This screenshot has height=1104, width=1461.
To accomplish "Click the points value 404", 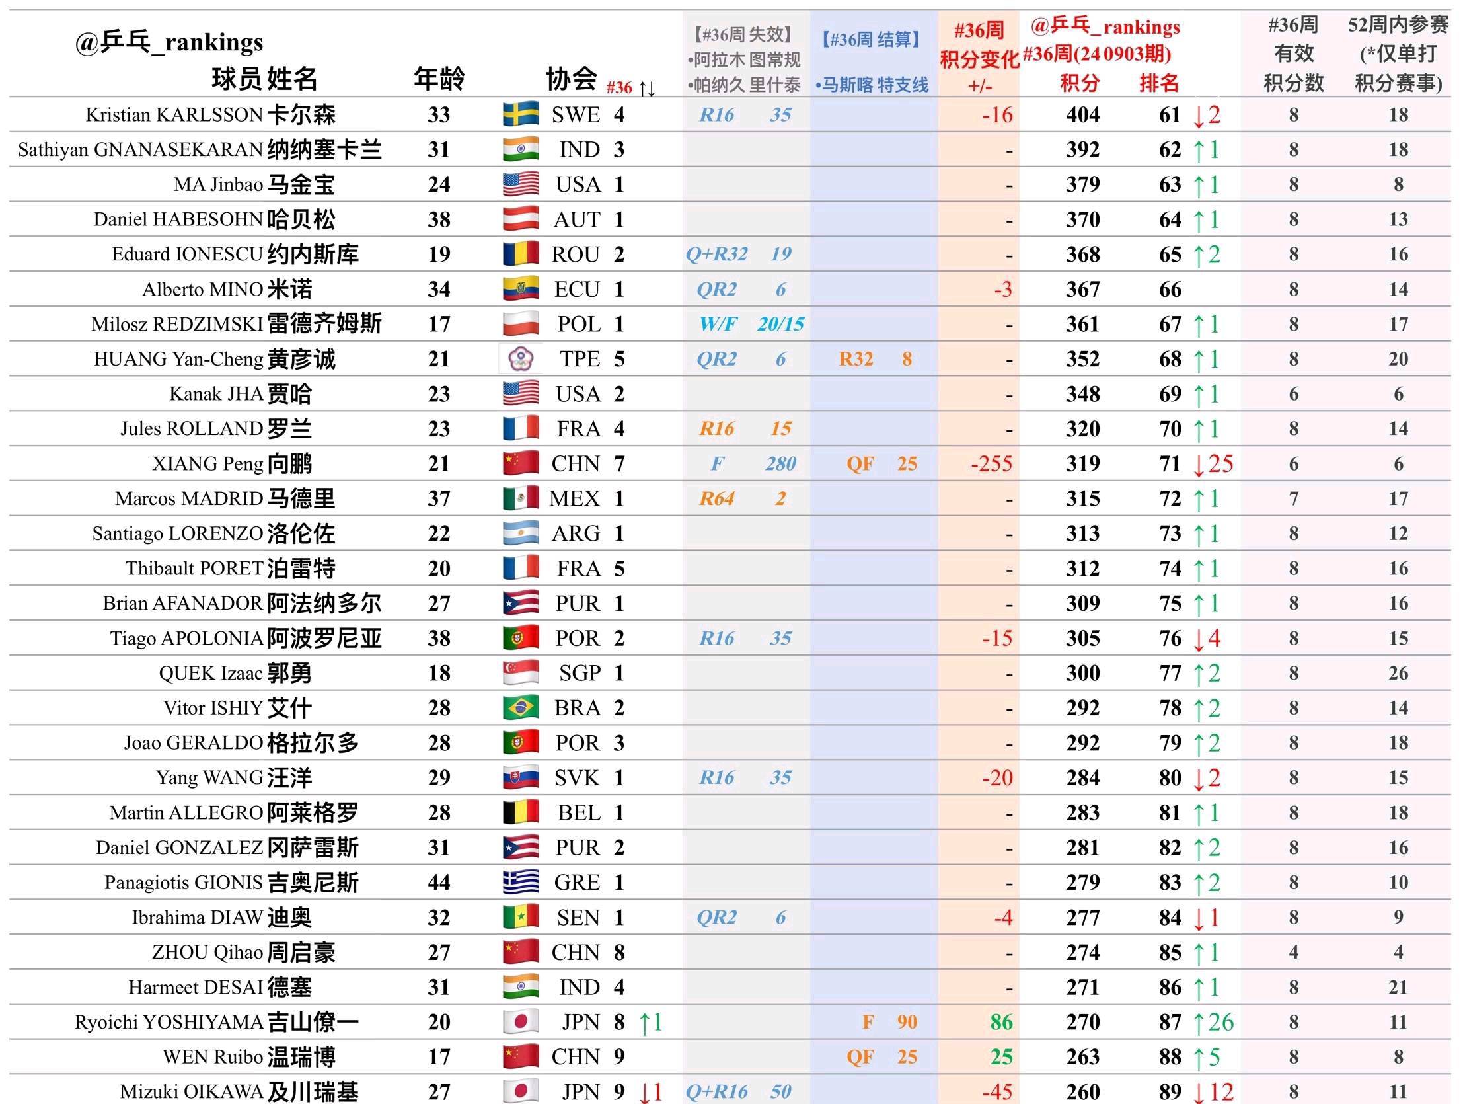I will click(x=1083, y=115).
